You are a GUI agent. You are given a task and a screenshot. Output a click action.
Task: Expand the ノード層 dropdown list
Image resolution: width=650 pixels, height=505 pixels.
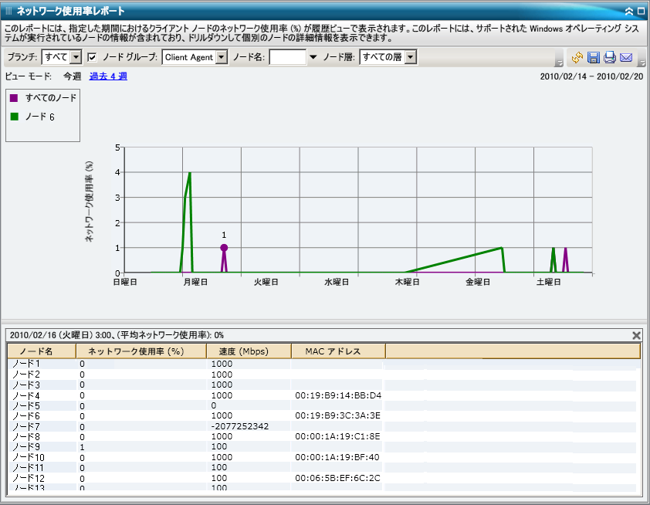(x=411, y=57)
